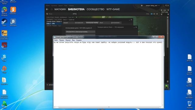Switch Steam library to grid view icon

157,14
